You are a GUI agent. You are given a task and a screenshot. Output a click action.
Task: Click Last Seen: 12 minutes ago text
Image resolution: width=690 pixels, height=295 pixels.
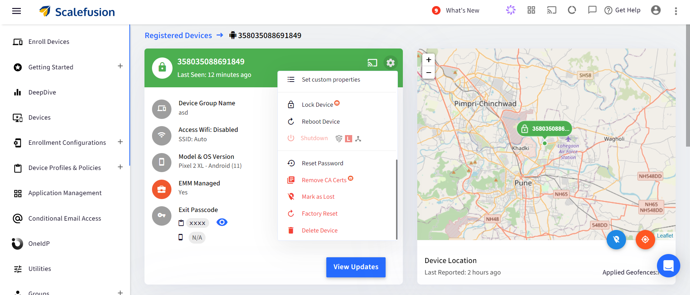point(214,75)
